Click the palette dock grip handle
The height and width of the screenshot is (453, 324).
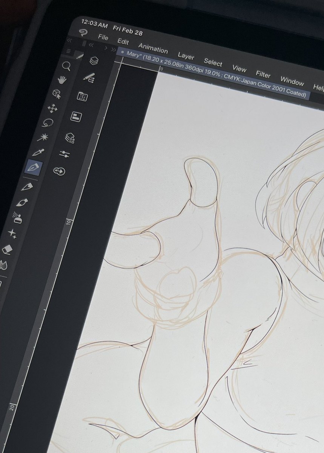click(x=84, y=43)
